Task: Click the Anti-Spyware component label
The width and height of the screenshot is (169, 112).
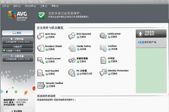Action: 84,34
